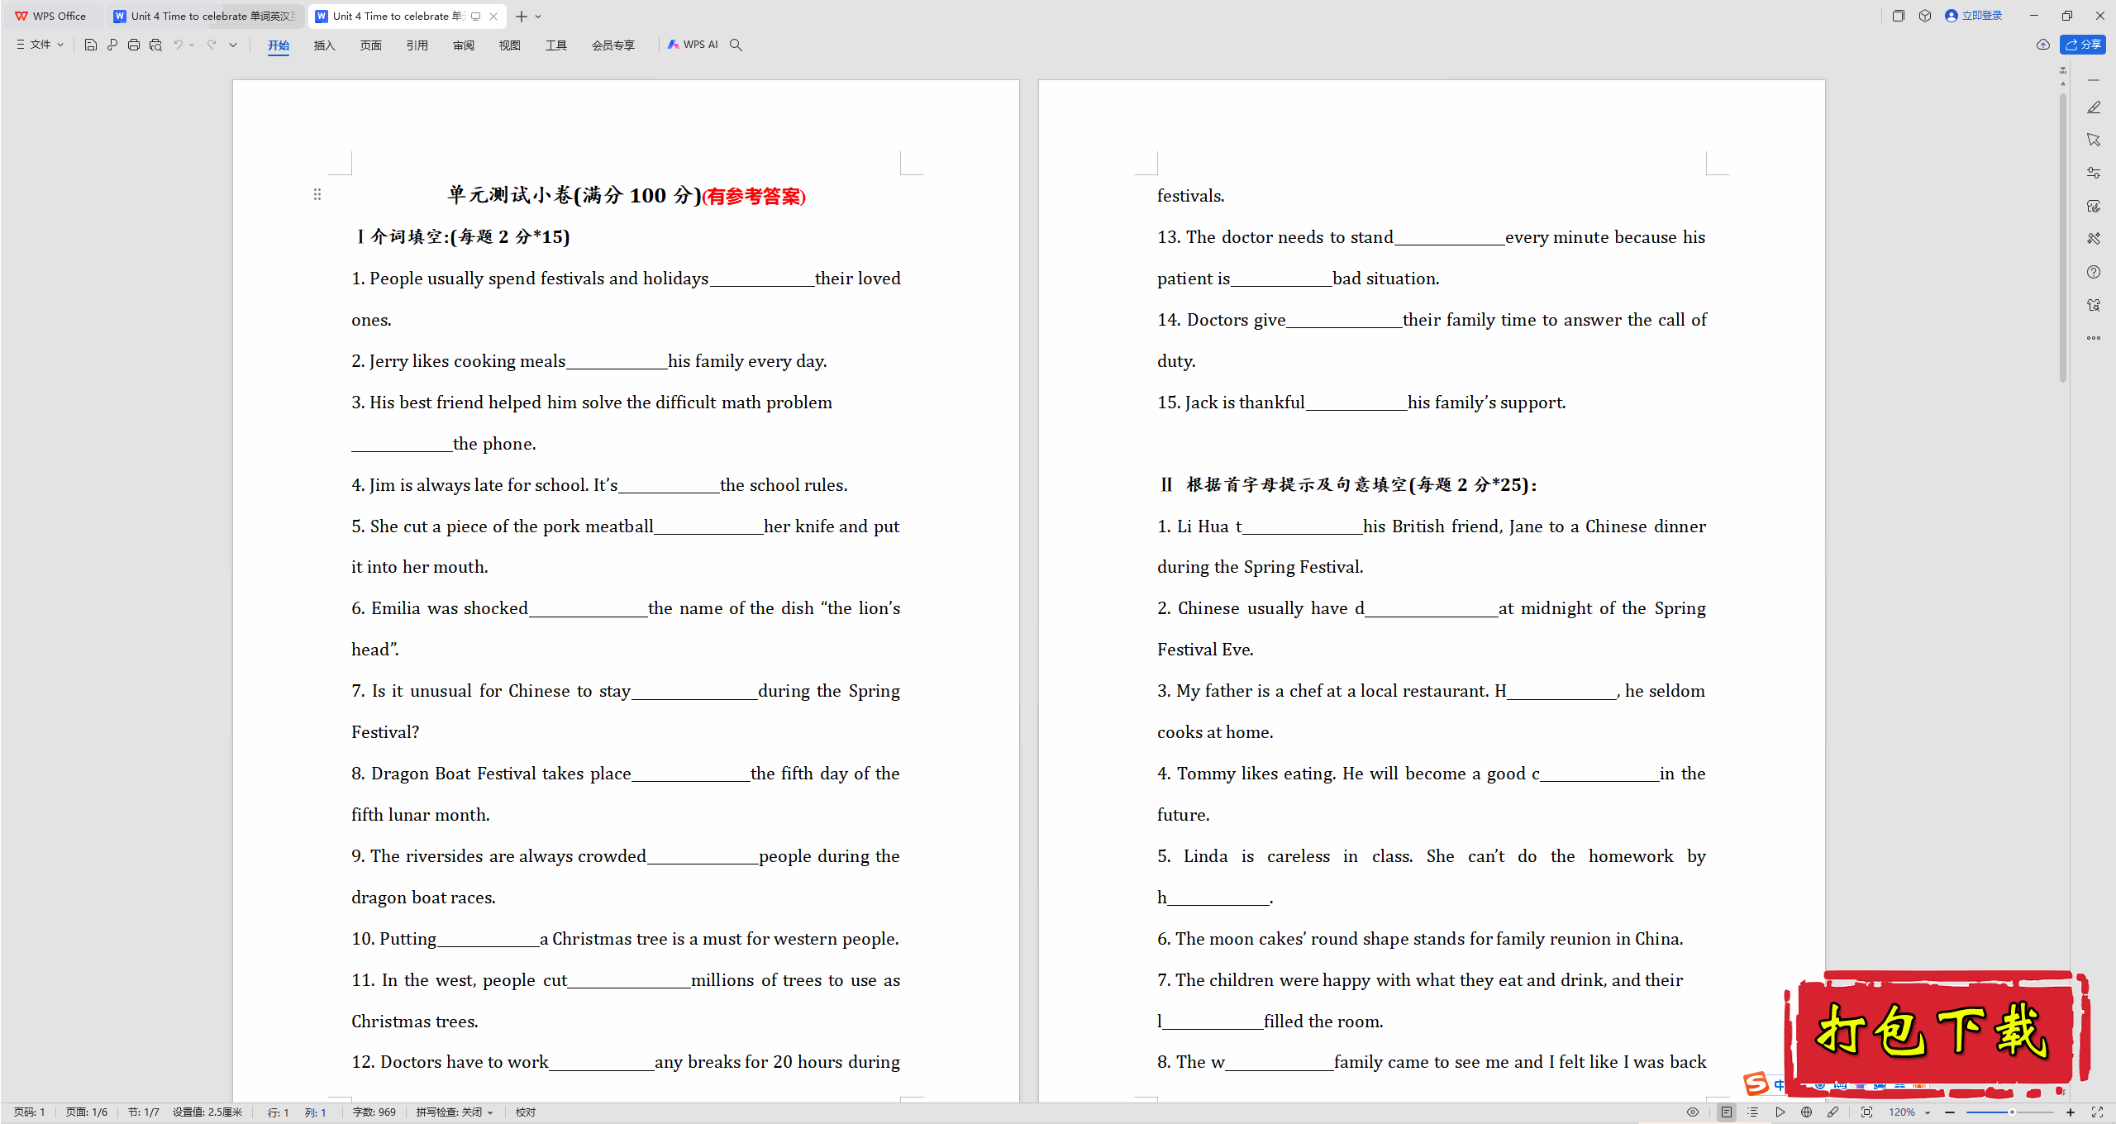Screen dimensions: 2116x1124
Task: Switch to the WPS Office home tab
Action: click(x=51, y=16)
